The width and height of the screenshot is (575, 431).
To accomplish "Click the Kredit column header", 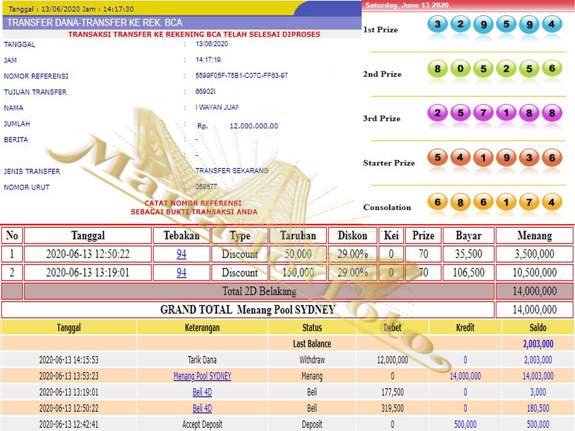I will coord(465,328).
